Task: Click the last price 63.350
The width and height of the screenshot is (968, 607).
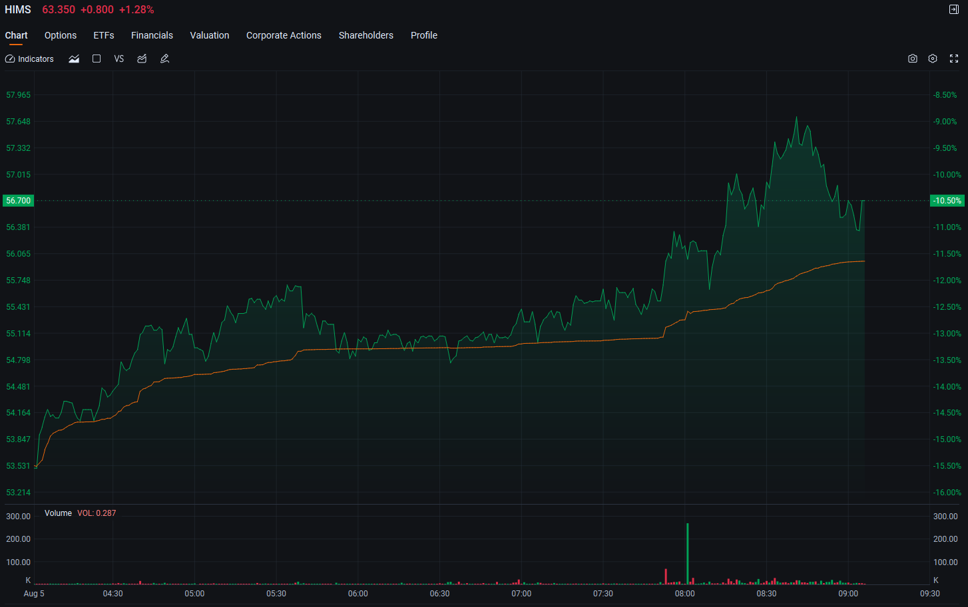Action: pos(59,9)
